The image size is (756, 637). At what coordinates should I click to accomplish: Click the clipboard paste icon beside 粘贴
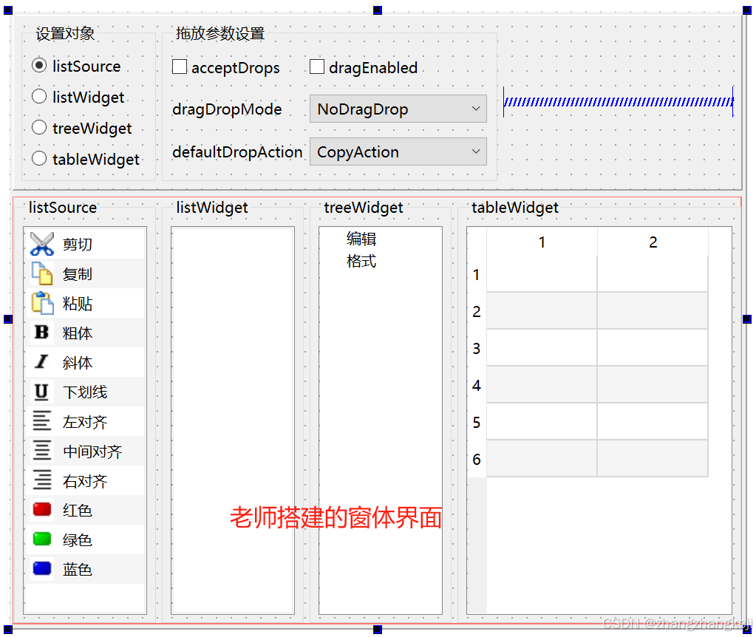[42, 303]
